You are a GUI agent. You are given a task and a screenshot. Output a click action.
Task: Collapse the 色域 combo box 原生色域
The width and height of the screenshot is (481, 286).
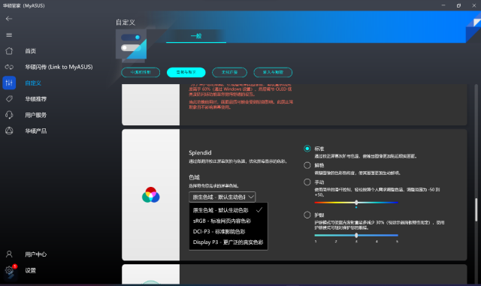[222, 197]
